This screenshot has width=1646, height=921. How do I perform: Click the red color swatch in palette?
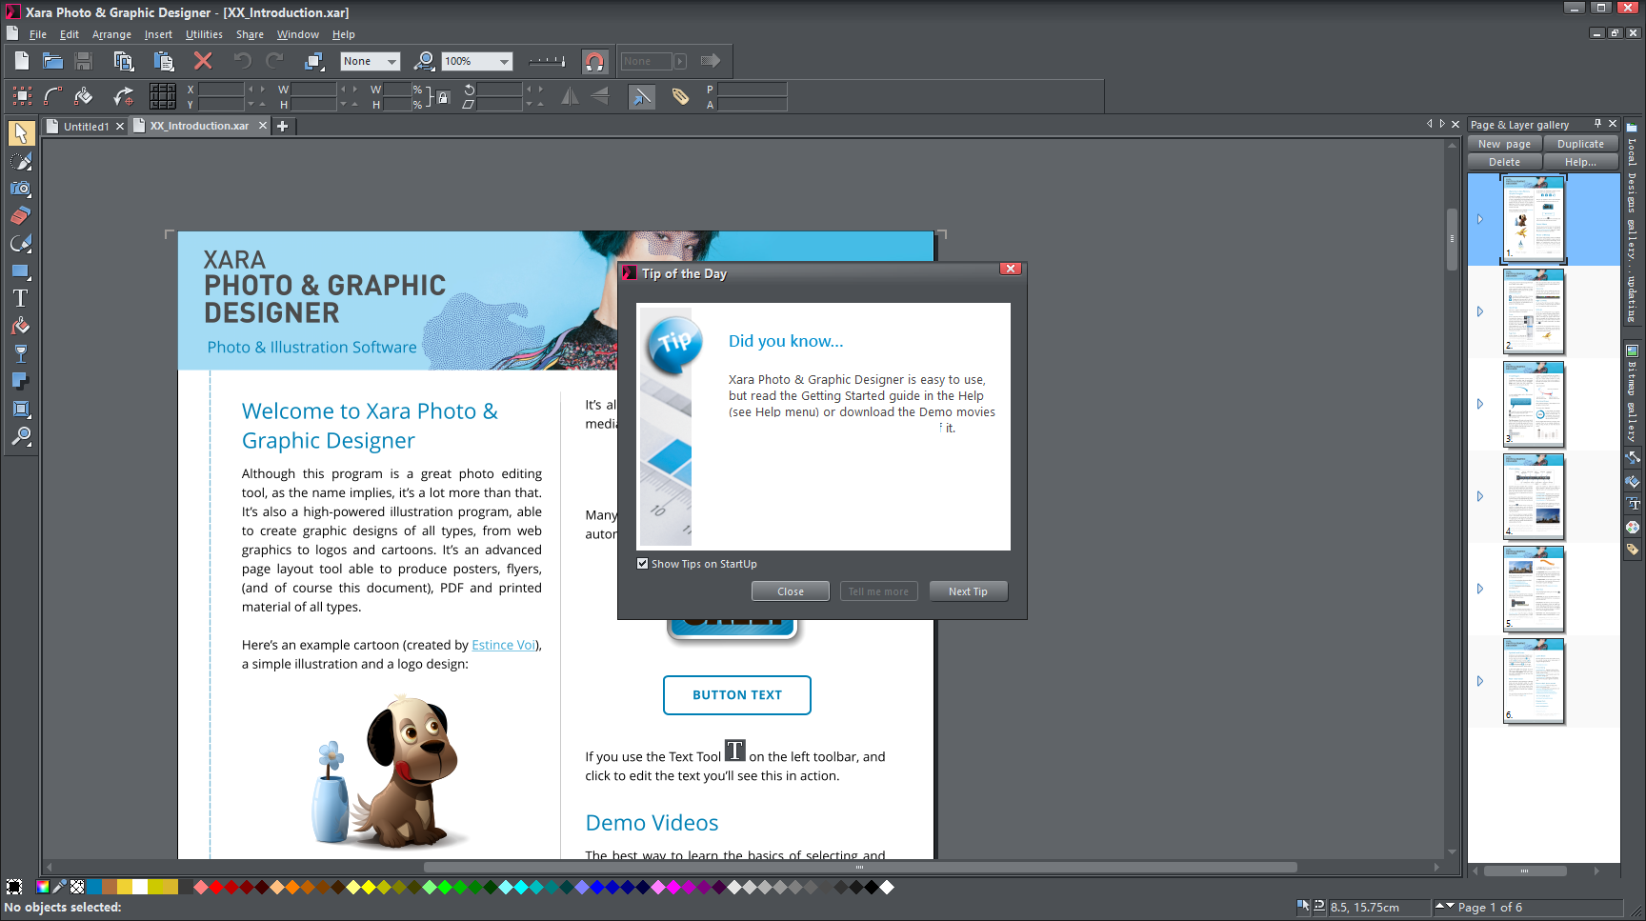(216, 887)
